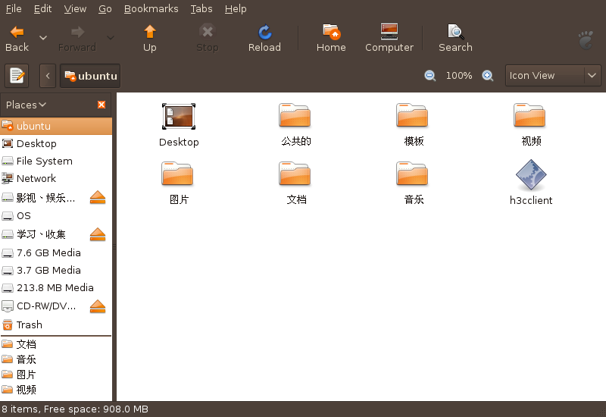The height and width of the screenshot is (417, 606).
Task: Open the Places sidebar dropdown
Action: click(x=27, y=105)
